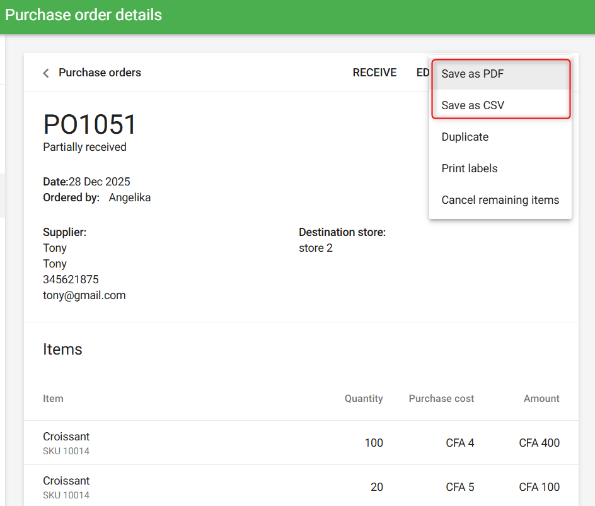Image resolution: width=595 pixels, height=506 pixels.
Task: Click the PO1051 order number heading
Action: point(90,124)
